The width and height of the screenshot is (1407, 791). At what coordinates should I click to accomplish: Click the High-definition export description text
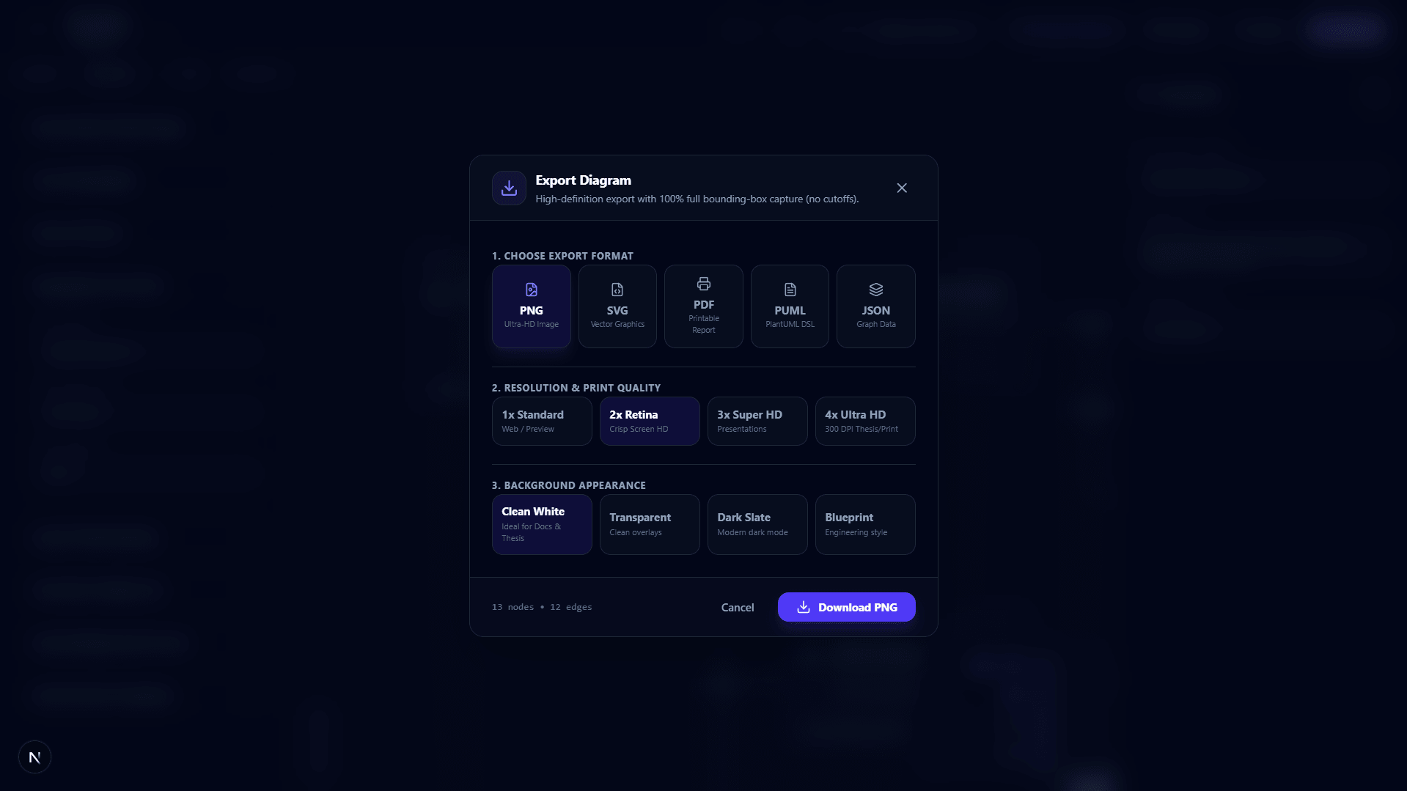pyautogui.click(x=697, y=199)
